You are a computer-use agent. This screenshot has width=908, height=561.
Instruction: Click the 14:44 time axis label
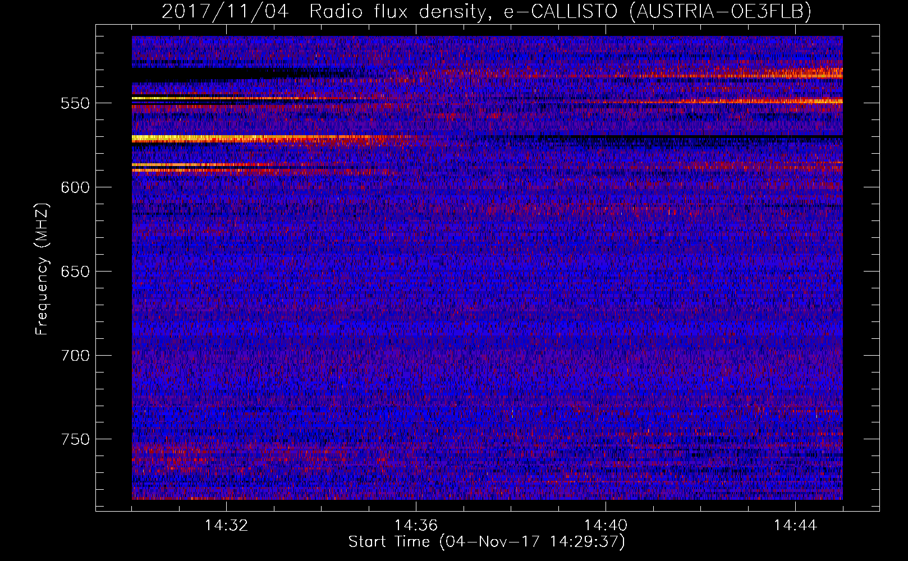(x=795, y=526)
